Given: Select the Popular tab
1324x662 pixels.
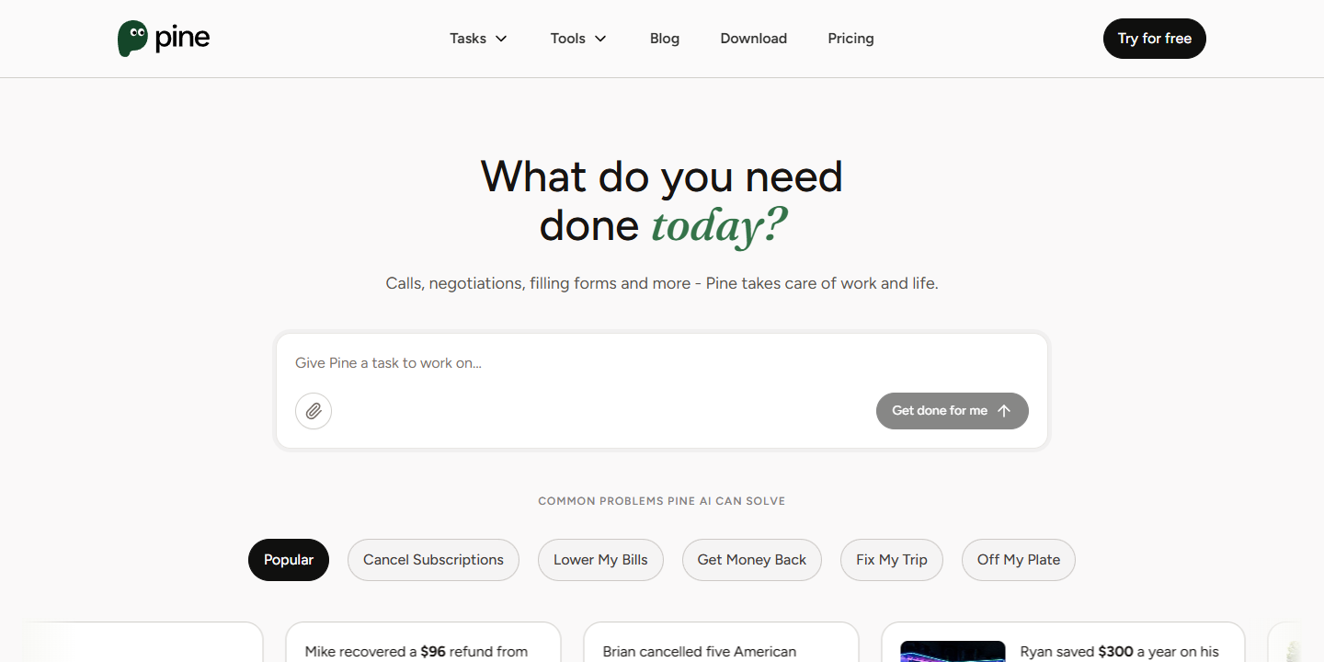Looking at the screenshot, I should [x=289, y=560].
